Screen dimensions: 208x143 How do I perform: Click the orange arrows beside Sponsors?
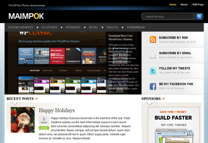163,99
